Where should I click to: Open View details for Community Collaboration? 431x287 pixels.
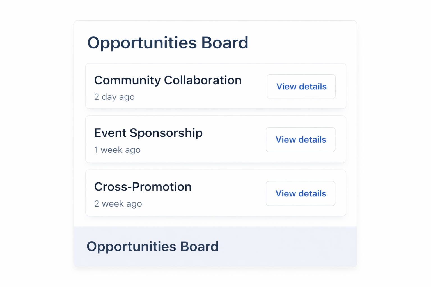tap(301, 87)
